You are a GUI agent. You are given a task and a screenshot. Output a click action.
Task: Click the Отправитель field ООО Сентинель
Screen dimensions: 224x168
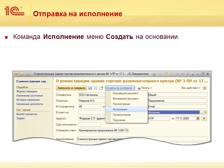coord(92,95)
